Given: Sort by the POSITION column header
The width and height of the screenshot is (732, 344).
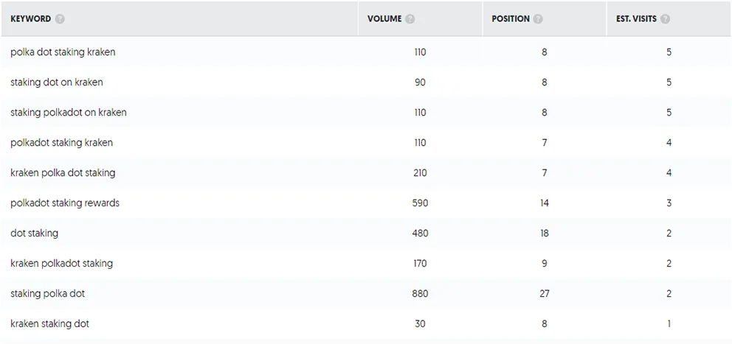Looking at the screenshot, I should 511,19.
